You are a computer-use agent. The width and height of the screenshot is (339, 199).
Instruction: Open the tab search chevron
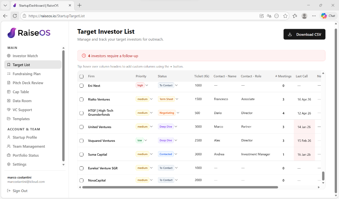[5, 5]
